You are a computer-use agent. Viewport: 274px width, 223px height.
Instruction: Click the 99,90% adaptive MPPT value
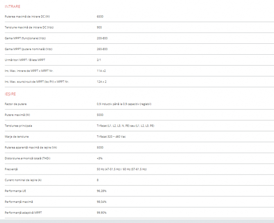pos(101,212)
